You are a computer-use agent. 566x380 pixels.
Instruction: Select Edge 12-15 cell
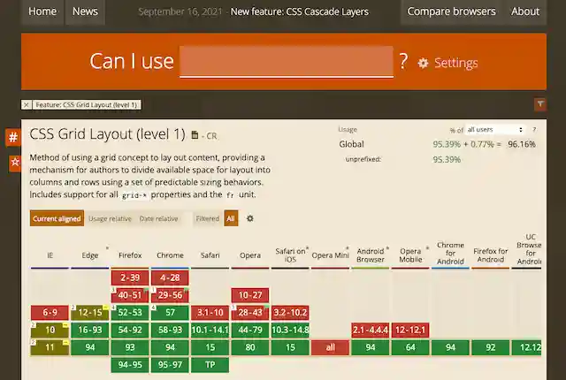pyautogui.click(x=90, y=313)
